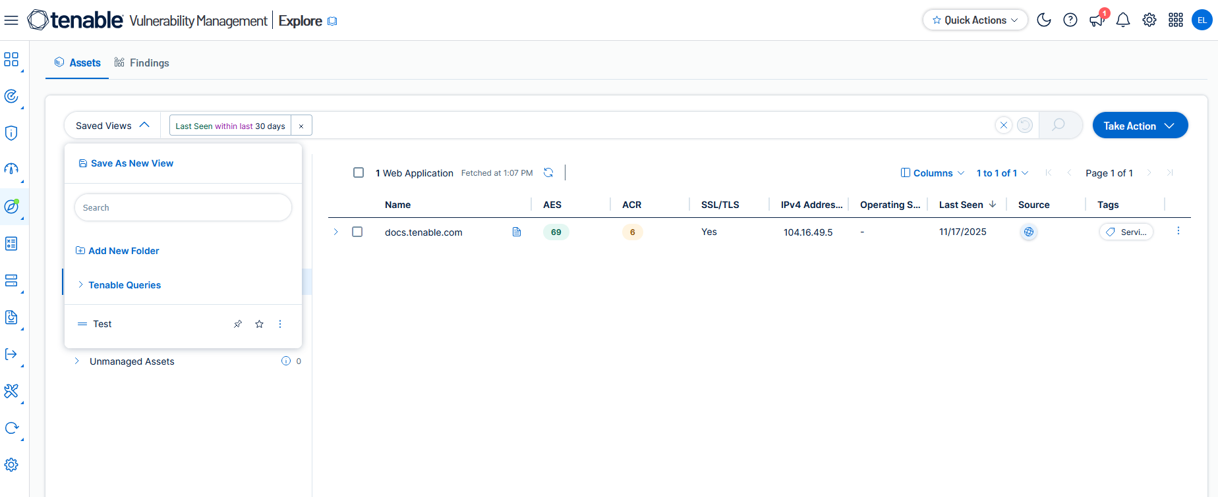Pin the Test saved view

[x=238, y=324]
